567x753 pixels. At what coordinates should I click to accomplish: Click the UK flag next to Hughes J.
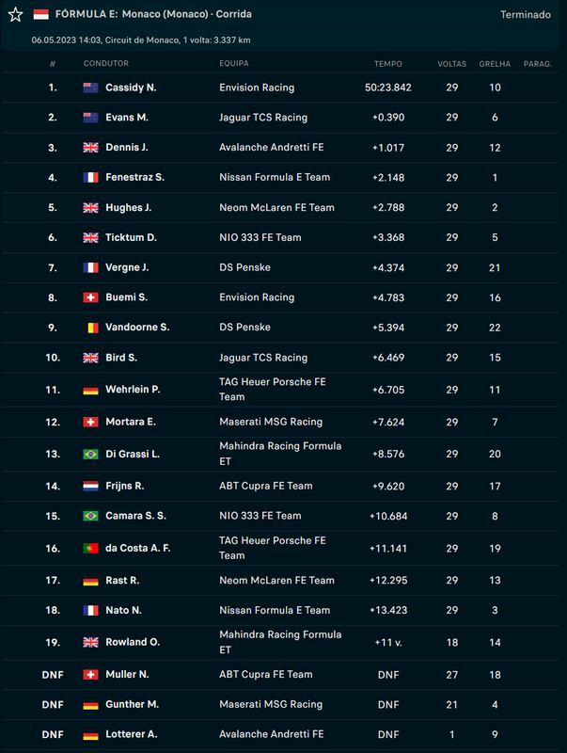pos(90,207)
